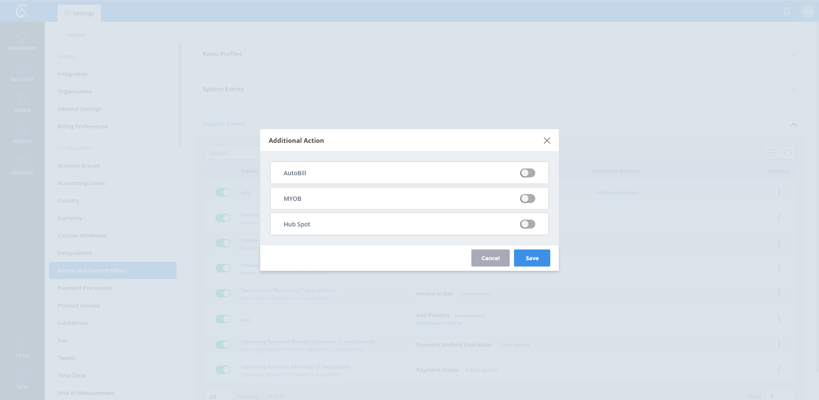The height and width of the screenshot is (400, 819).
Task: Switch on the Hub Spot toggle
Action: point(527,224)
